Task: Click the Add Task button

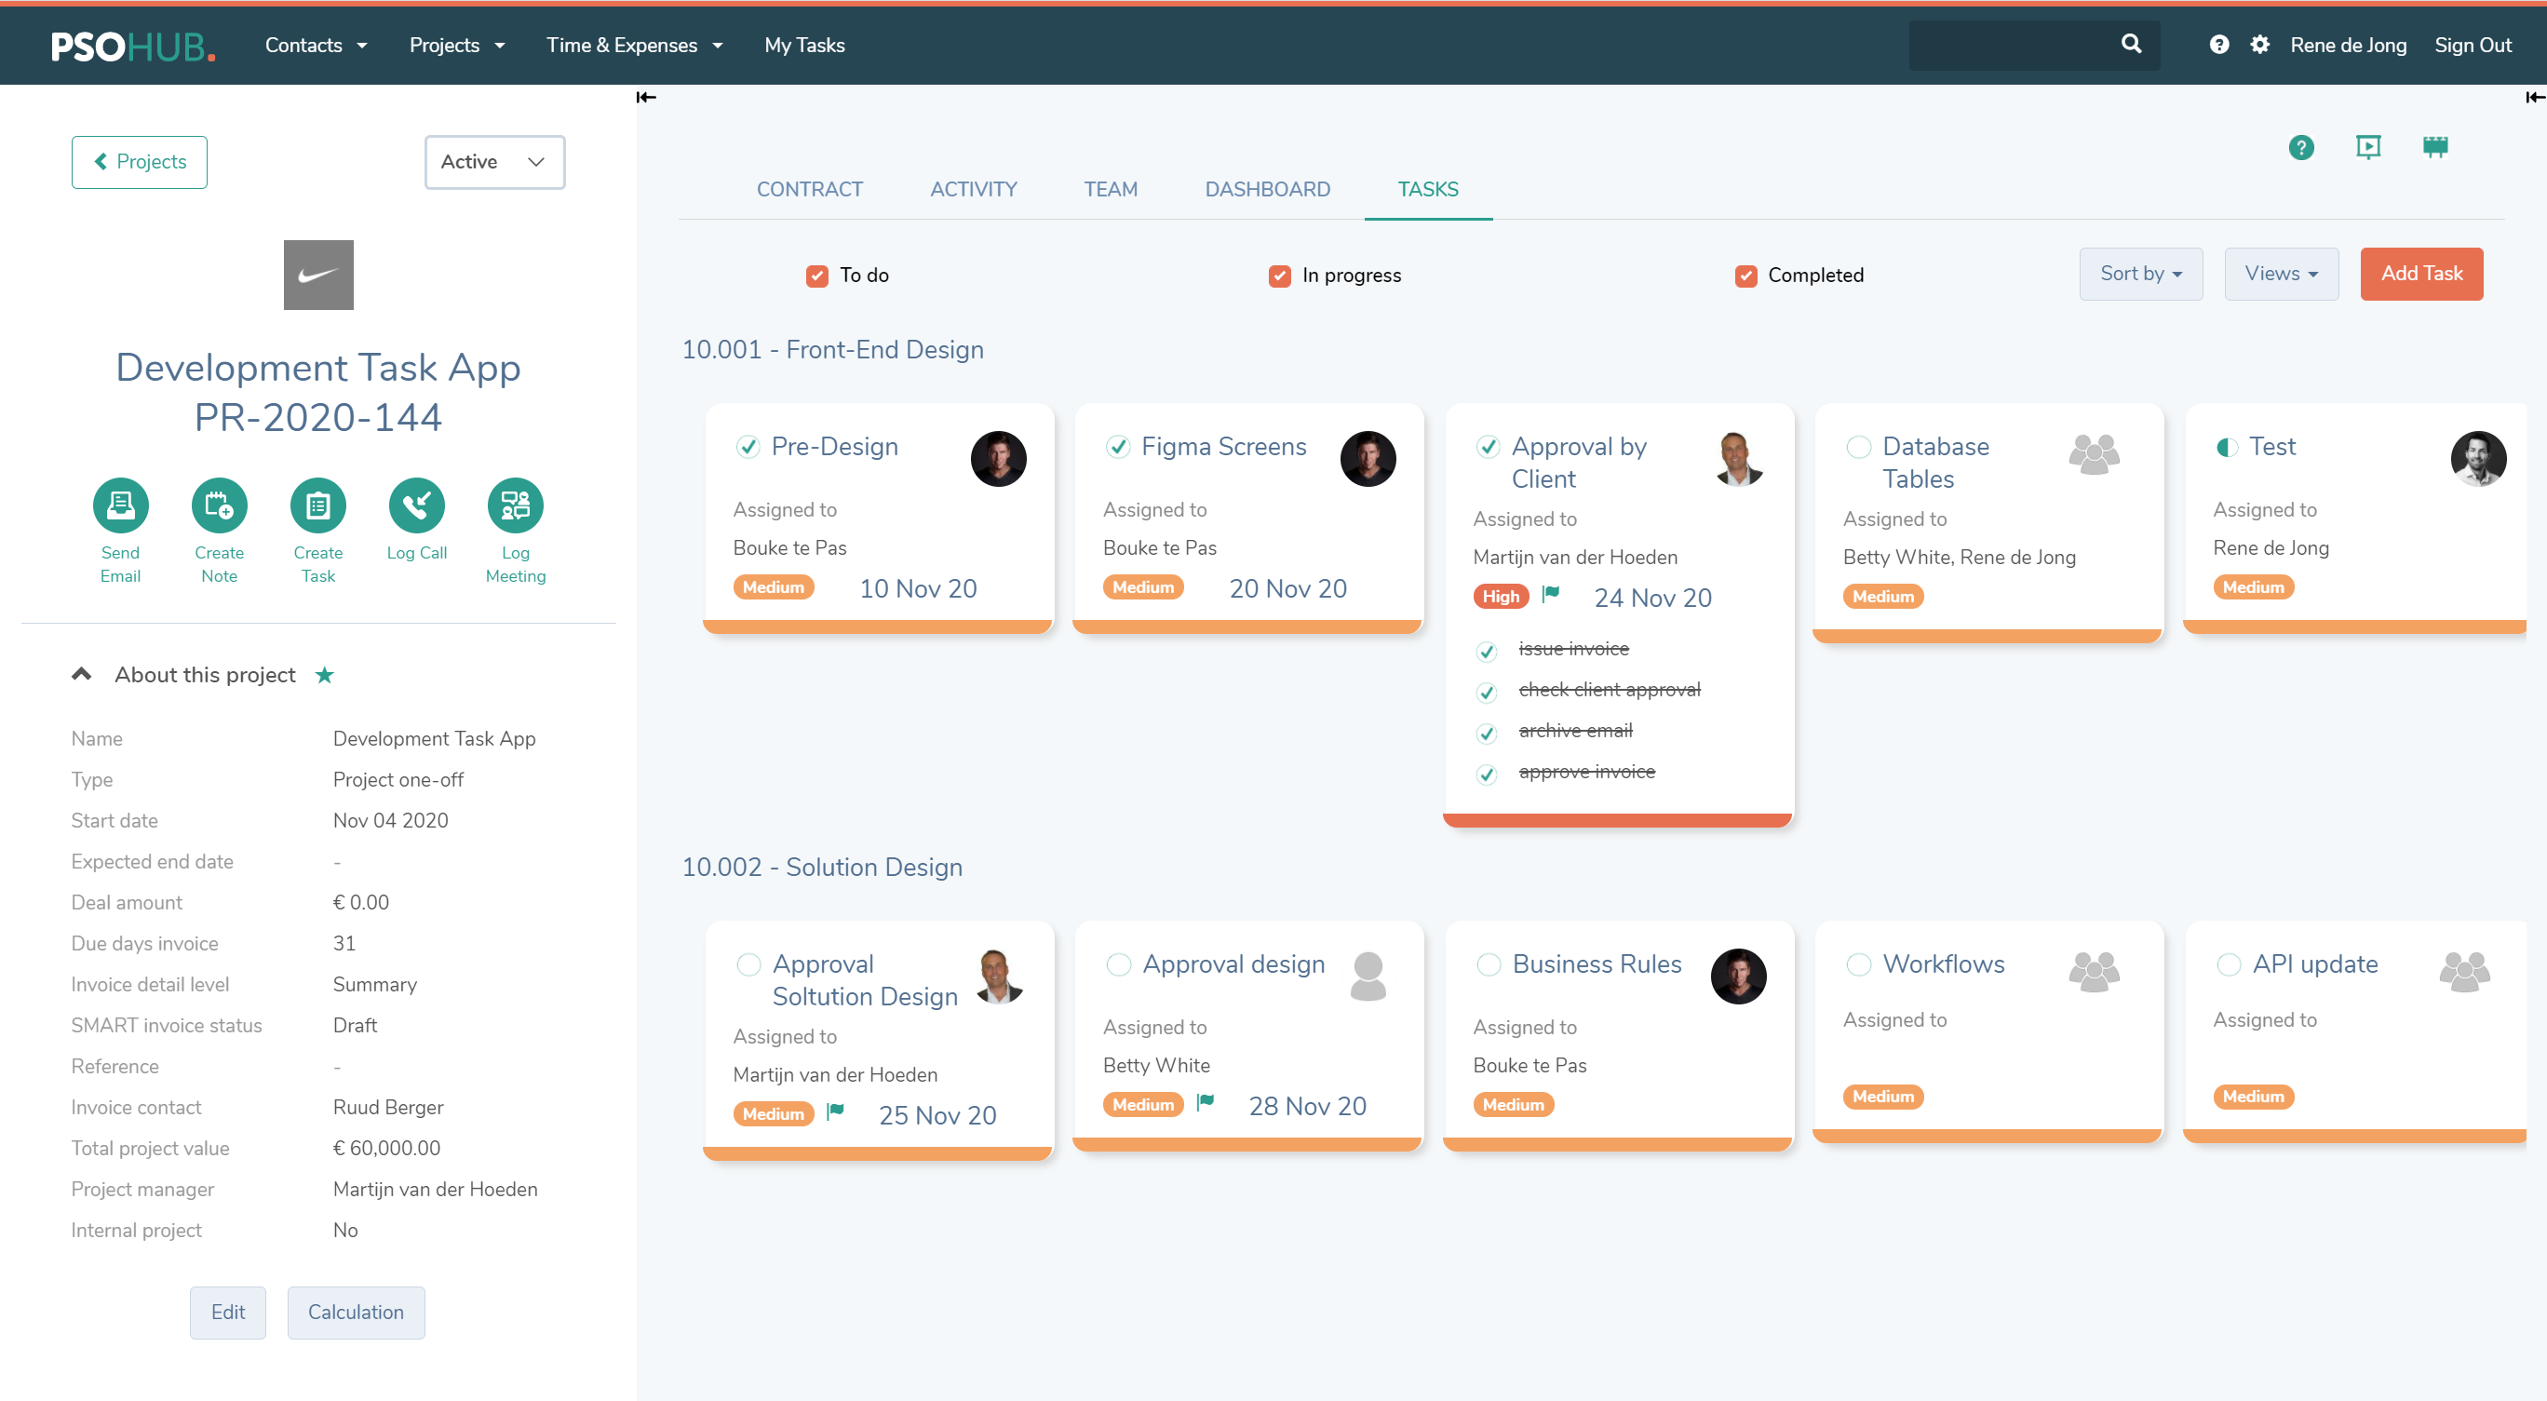Action: point(2421,274)
